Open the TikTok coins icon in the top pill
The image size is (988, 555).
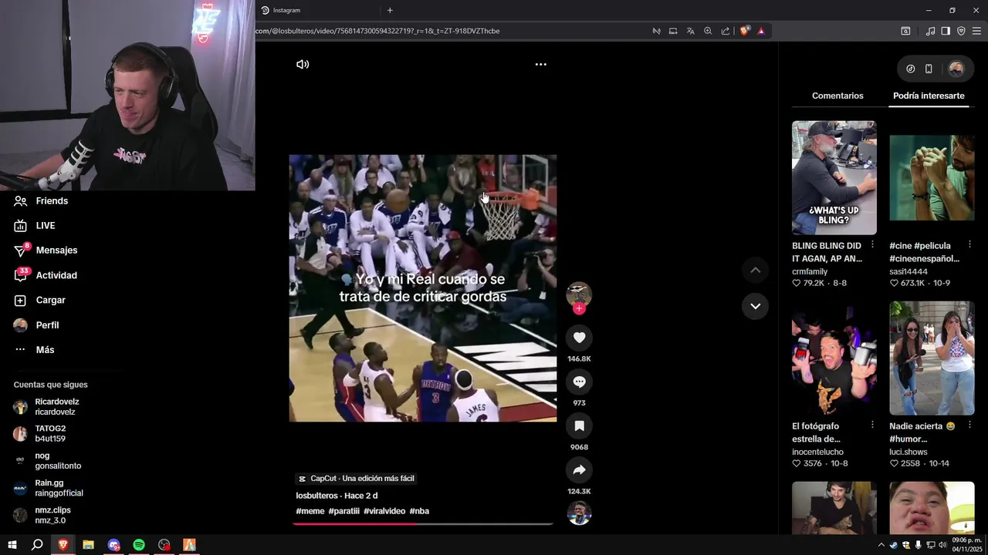(911, 69)
